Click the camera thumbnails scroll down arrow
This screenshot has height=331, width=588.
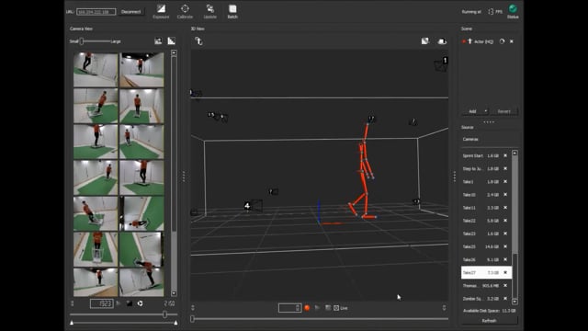point(174,293)
